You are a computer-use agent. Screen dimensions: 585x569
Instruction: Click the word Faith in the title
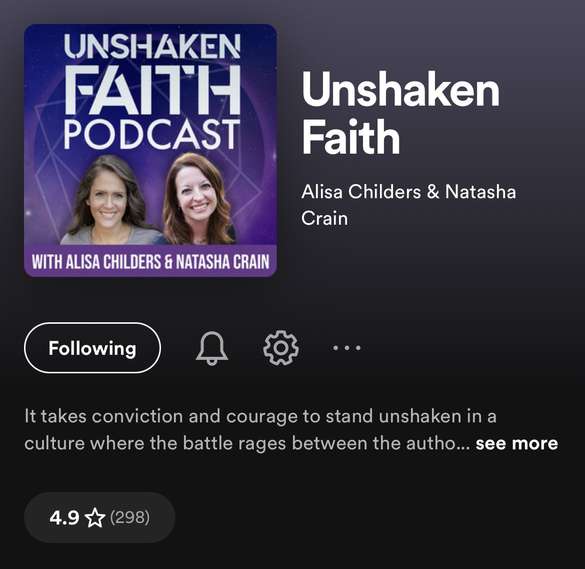coord(350,138)
